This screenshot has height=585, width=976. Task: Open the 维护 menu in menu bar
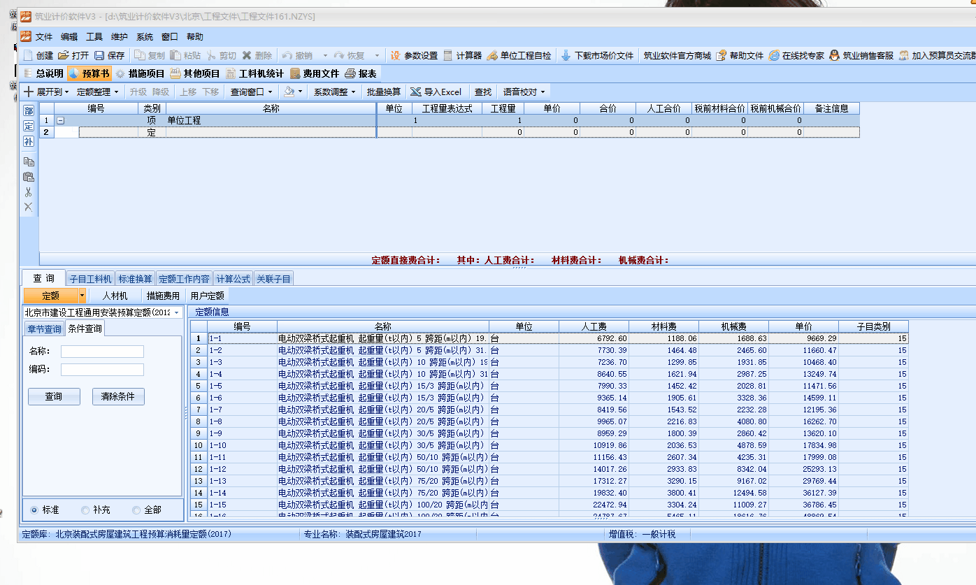(120, 37)
